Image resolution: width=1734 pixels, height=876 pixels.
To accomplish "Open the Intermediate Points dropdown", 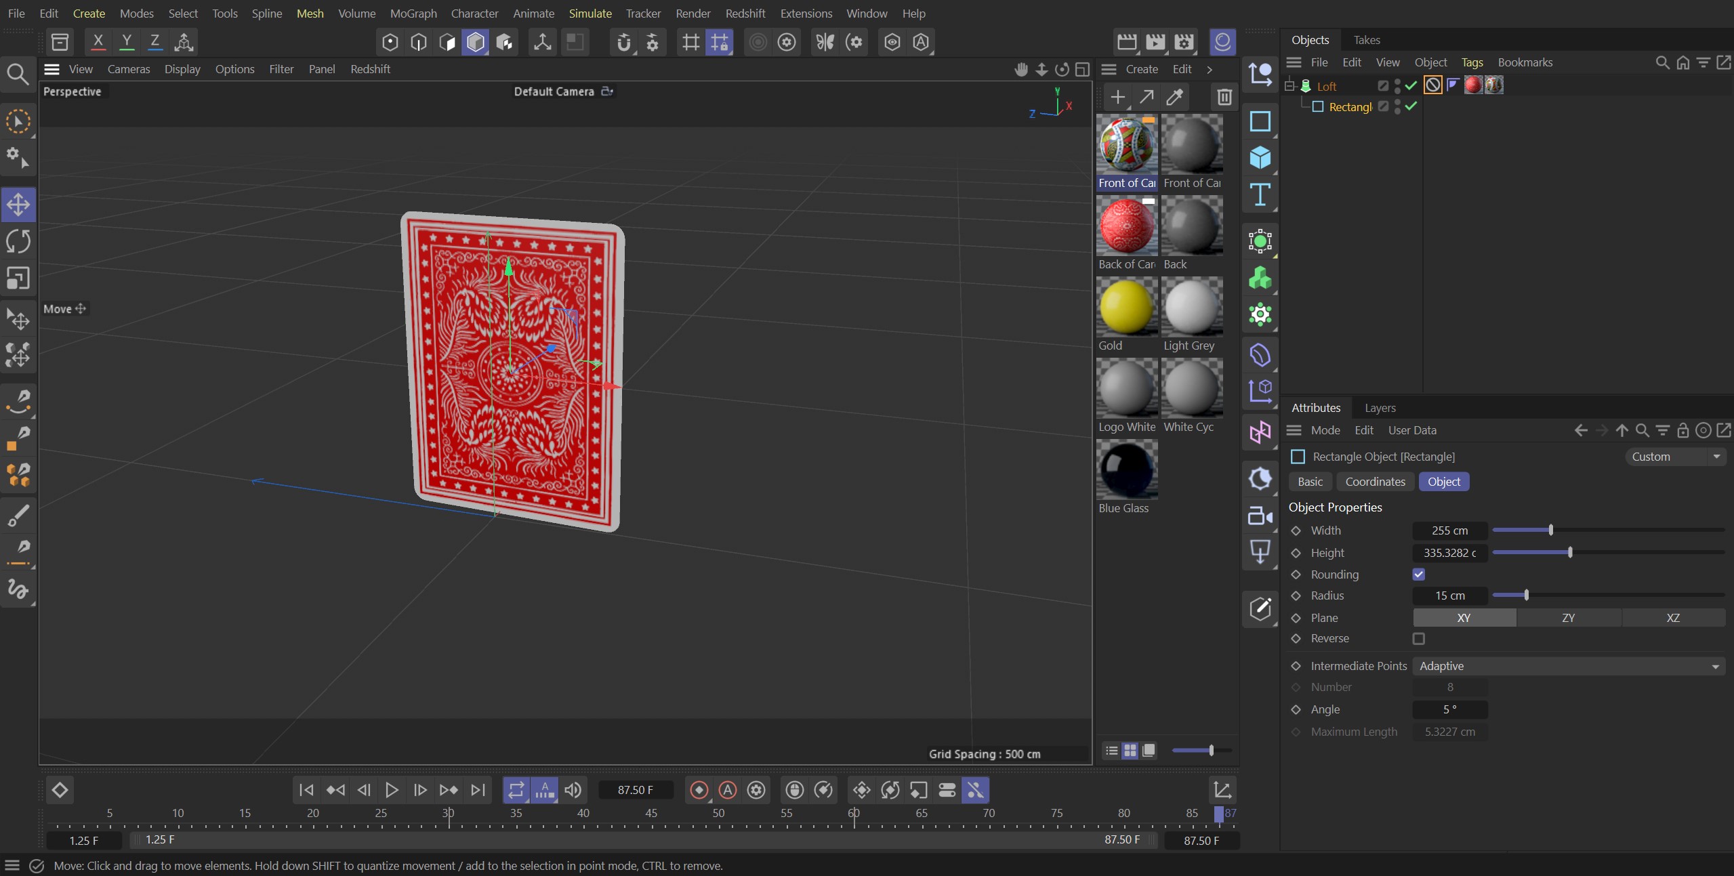I will [x=1568, y=667].
